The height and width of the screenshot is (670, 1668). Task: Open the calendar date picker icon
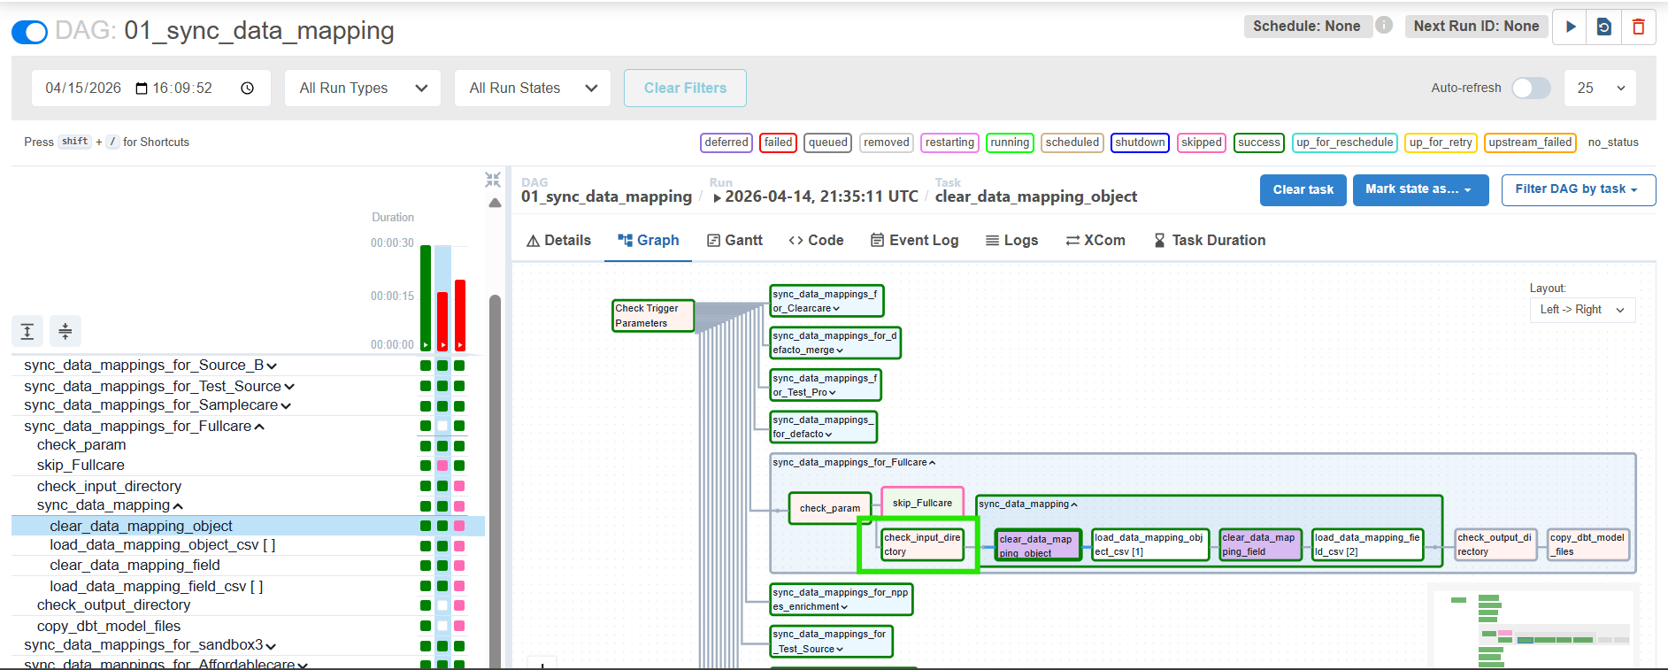tap(142, 89)
